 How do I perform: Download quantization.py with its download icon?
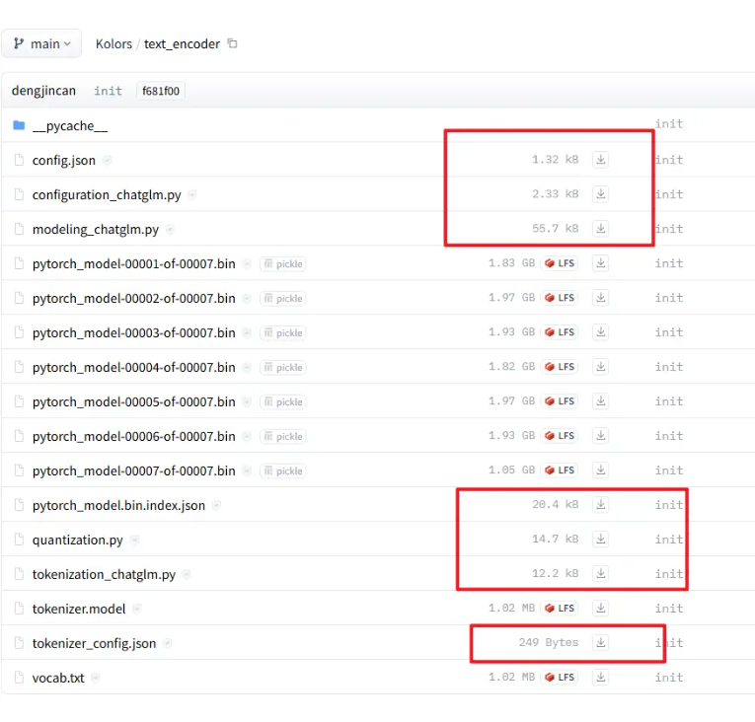[600, 540]
